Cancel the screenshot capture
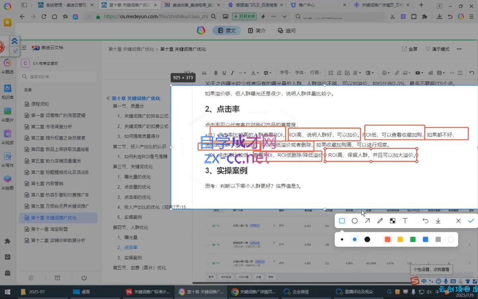This screenshot has width=478, height=299. click(x=458, y=221)
